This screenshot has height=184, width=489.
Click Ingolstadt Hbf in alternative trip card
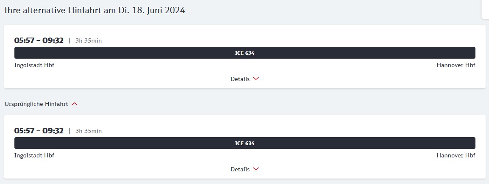[34, 65]
